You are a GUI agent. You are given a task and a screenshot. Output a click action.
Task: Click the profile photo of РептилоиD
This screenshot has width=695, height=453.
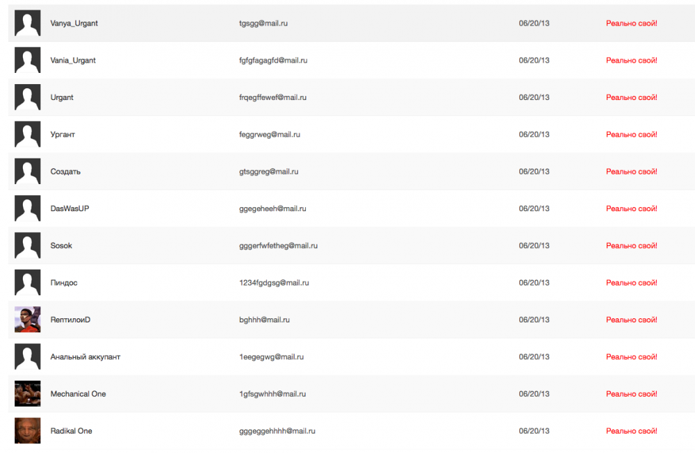coord(28,320)
